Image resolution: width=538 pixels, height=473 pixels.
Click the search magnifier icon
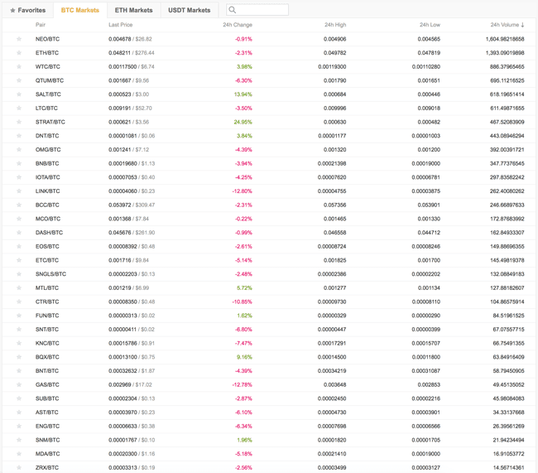pyautogui.click(x=233, y=10)
